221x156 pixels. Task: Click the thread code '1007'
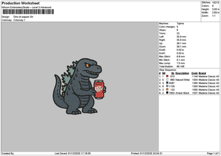point(195,93)
